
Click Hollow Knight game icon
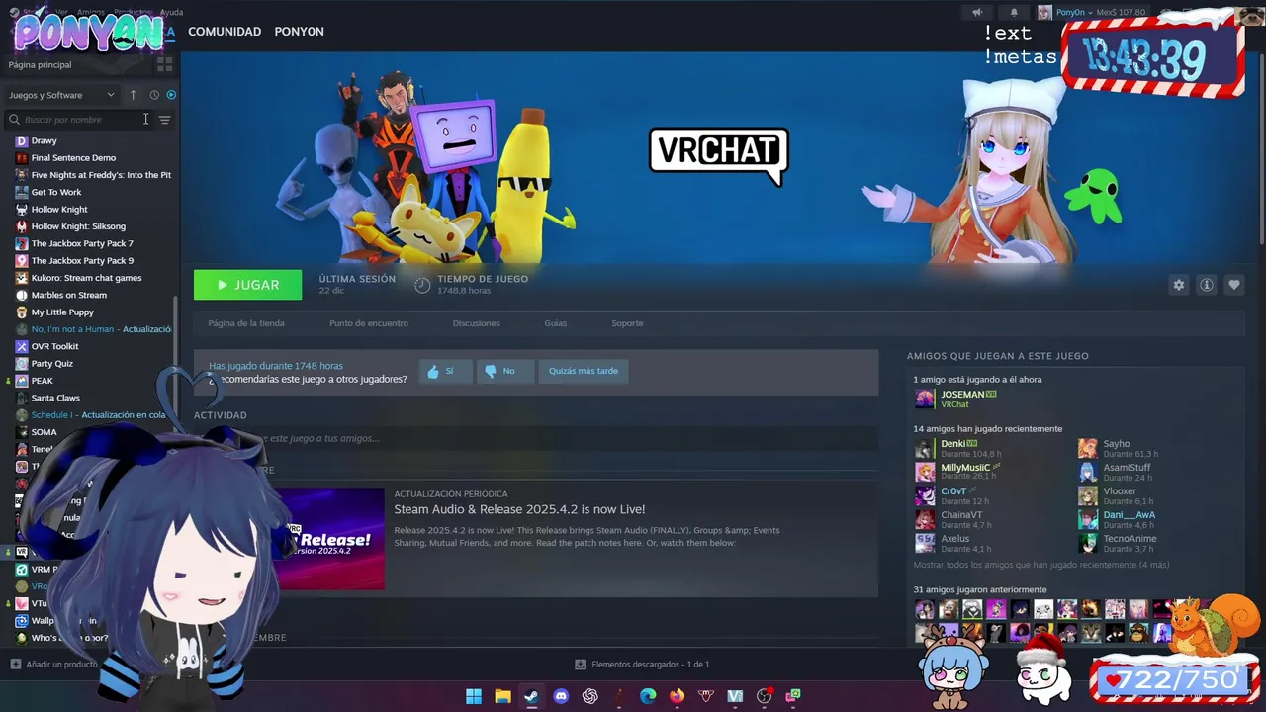click(x=22, y=210)
